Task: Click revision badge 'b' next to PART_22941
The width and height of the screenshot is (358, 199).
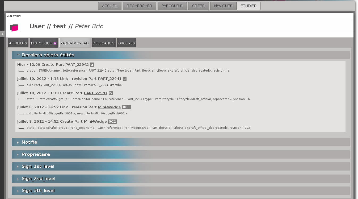Action: coord(111,93)
